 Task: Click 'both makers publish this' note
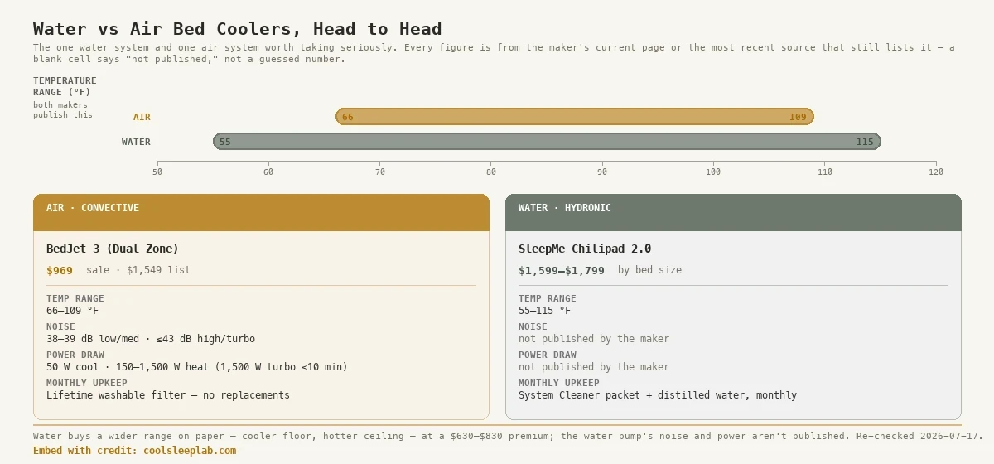63,110
